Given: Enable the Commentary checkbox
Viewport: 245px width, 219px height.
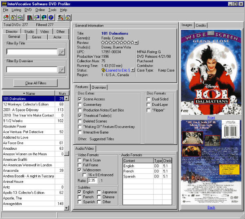Looking at the screenshot, I should coord(80,105).
